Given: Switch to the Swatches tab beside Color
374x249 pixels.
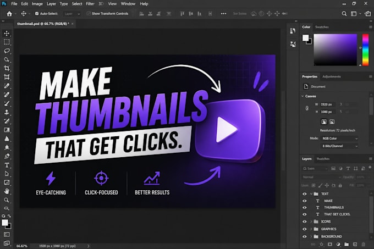Looking at the screenshot, I should 322,27.
